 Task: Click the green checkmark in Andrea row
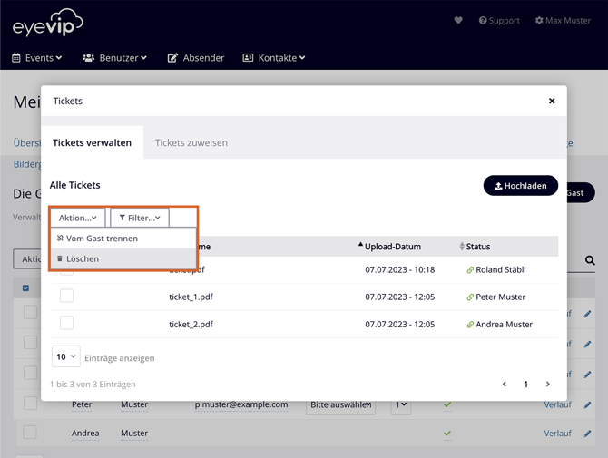[447, 434]
